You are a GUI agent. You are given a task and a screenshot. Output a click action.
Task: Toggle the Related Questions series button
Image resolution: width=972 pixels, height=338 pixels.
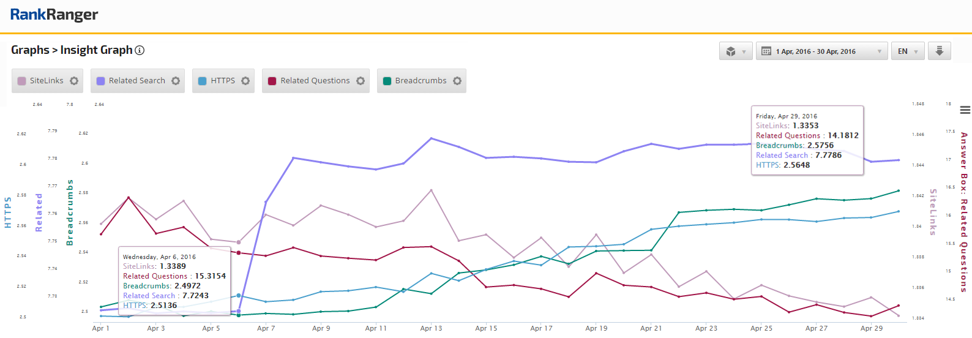coord(315,81)
